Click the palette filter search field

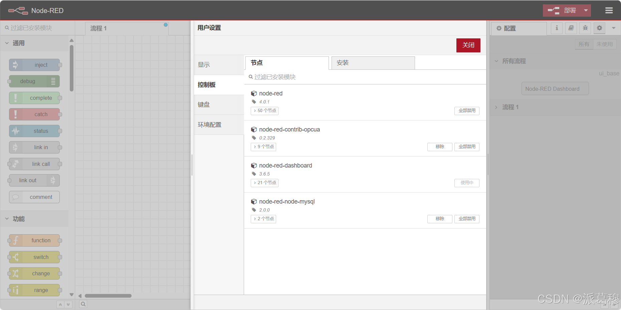point(37,28)
